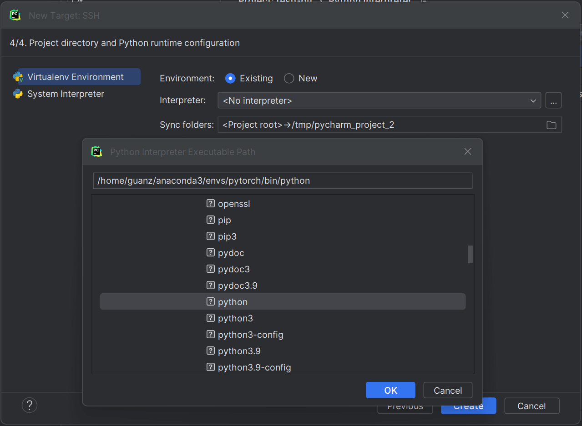Click the System Interpreter python icon
Image resolution: width=582 pixels, height=426 pixels.
pyautogui.click(x=18, y=94)
